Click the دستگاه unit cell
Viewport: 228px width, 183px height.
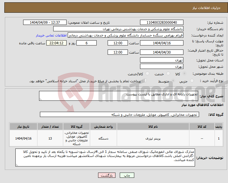tap(103, 138)
